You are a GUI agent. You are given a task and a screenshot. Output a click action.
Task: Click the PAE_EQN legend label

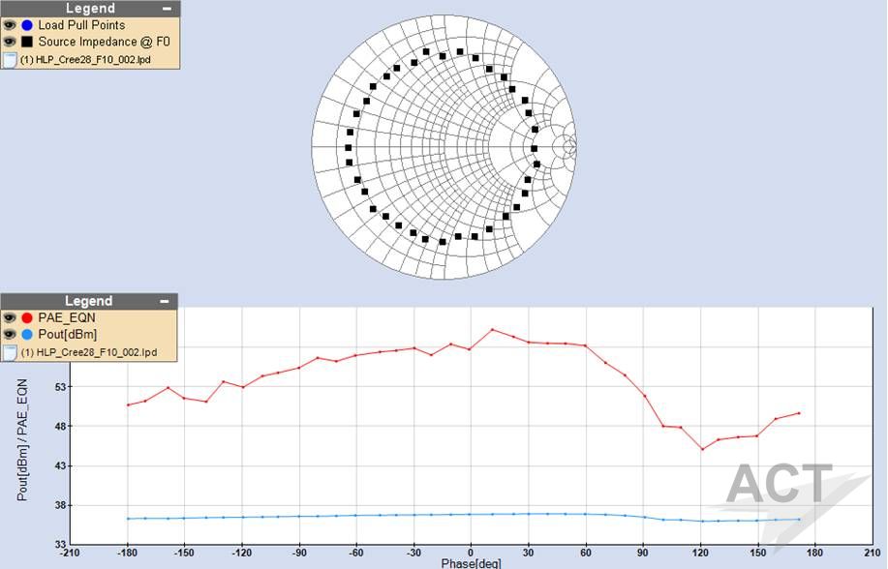67,317
